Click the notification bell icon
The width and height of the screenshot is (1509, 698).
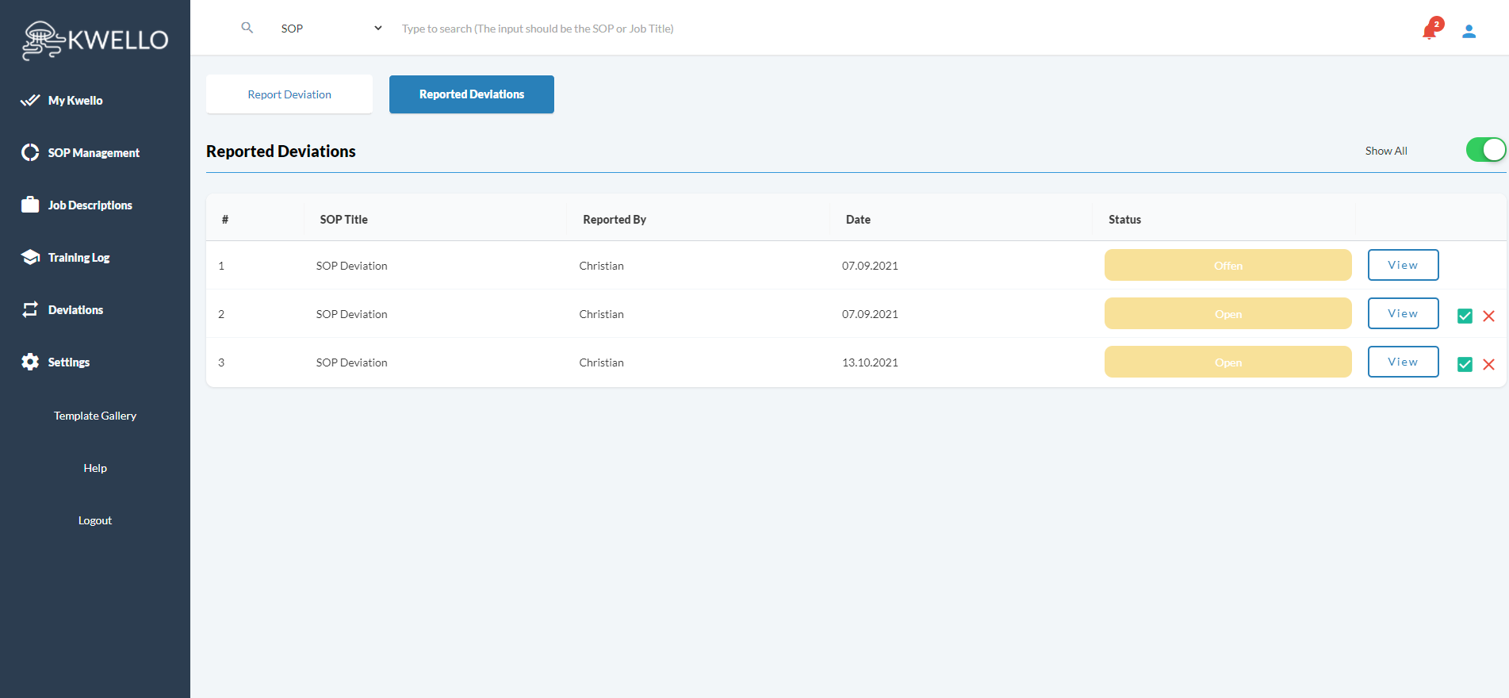pos(1430,31)
